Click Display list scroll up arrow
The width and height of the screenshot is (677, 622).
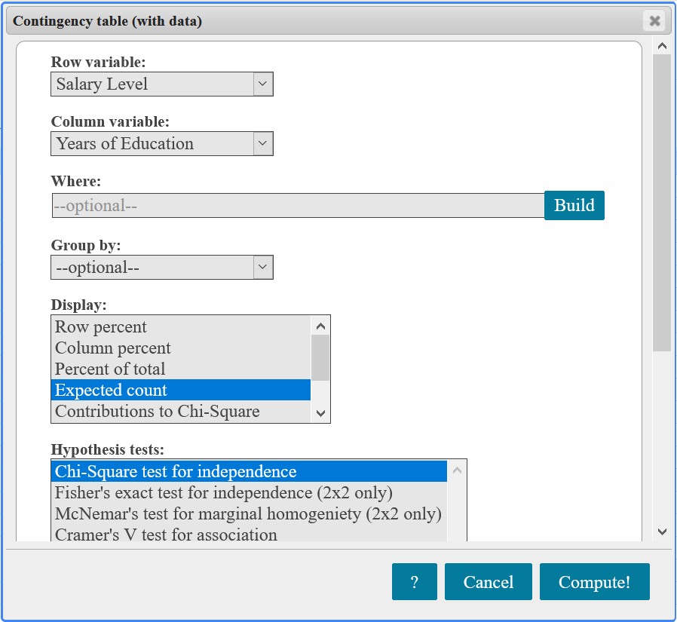(320, 326)
